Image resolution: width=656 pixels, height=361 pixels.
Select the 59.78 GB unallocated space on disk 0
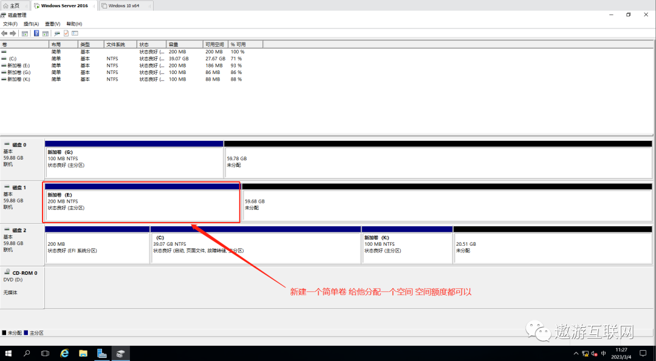[x=438, y=160]
